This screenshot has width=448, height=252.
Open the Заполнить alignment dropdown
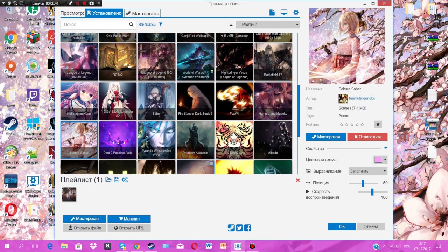click(x=368, y=171)
